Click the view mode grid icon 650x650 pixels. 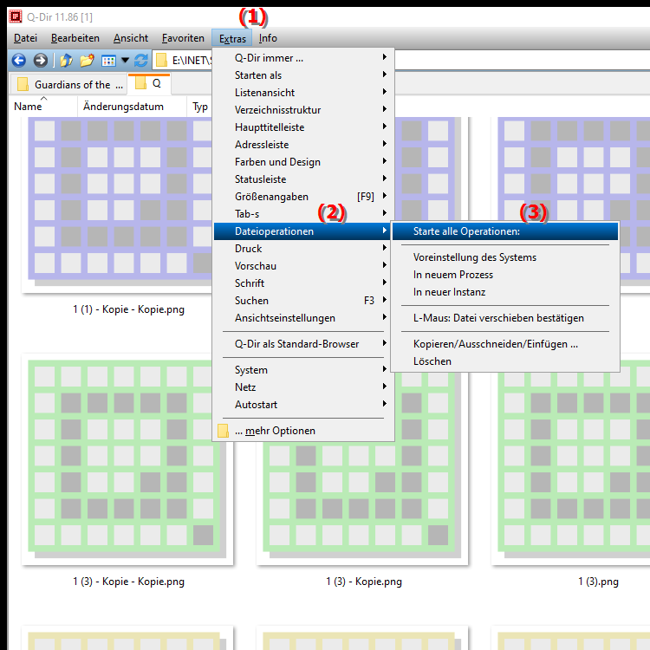[108, 61]
